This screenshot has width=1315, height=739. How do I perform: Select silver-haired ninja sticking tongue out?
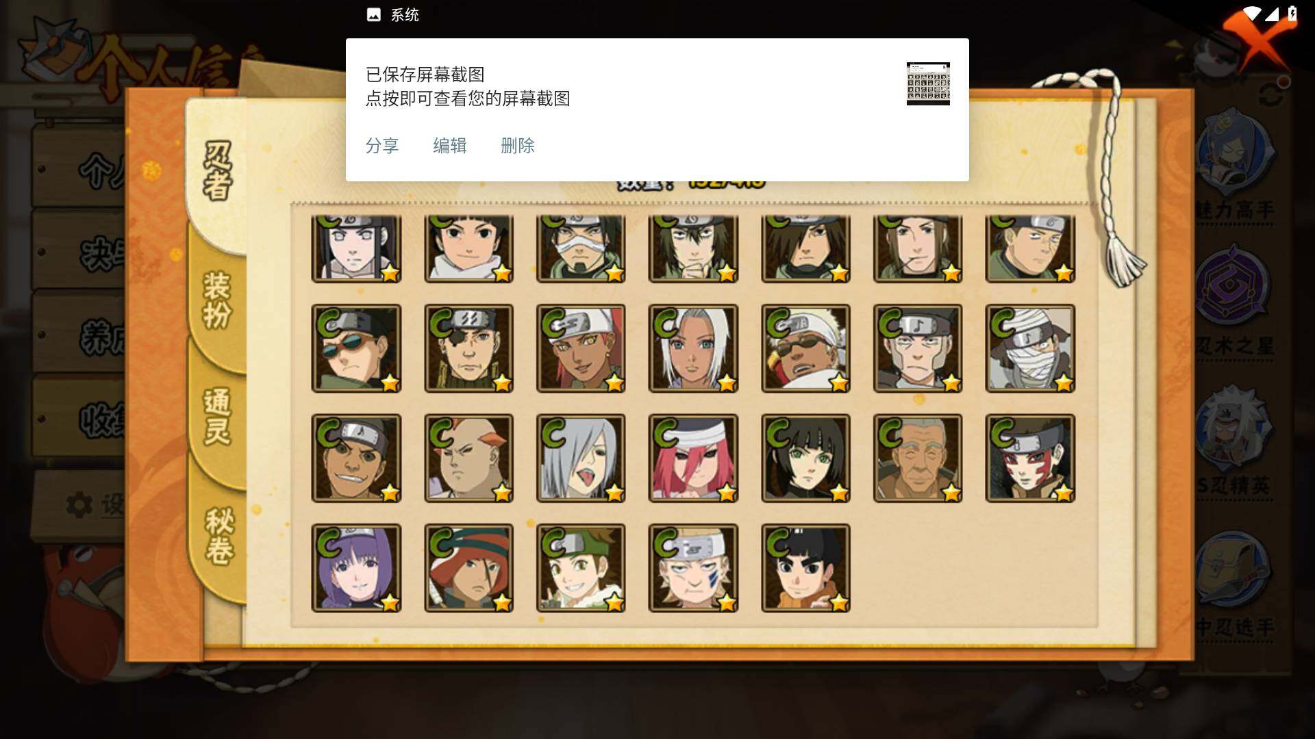581,458
